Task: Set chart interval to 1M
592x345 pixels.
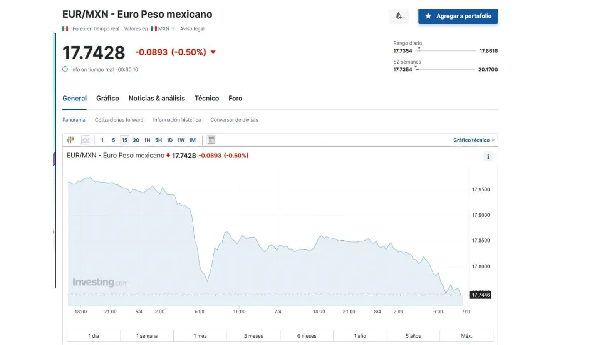Action: point(192,140)
